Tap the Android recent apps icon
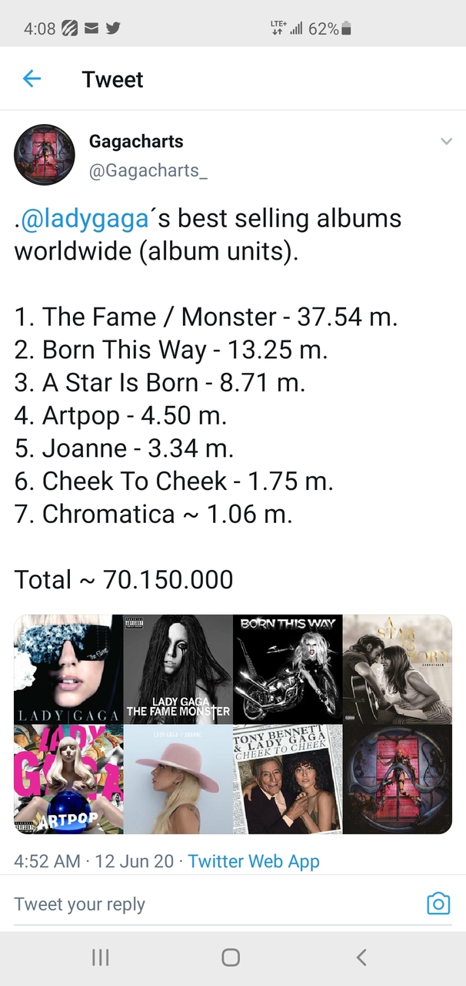466x986 pixels. click(100, 957)
